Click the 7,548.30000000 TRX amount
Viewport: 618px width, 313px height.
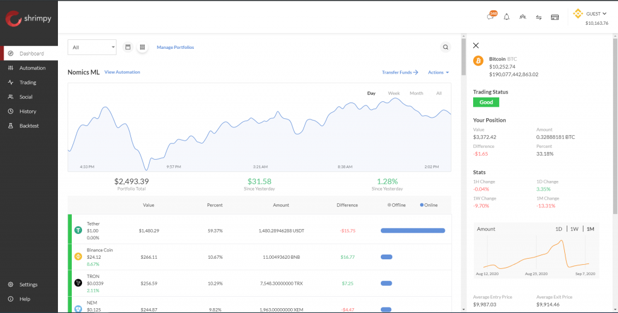280,283
